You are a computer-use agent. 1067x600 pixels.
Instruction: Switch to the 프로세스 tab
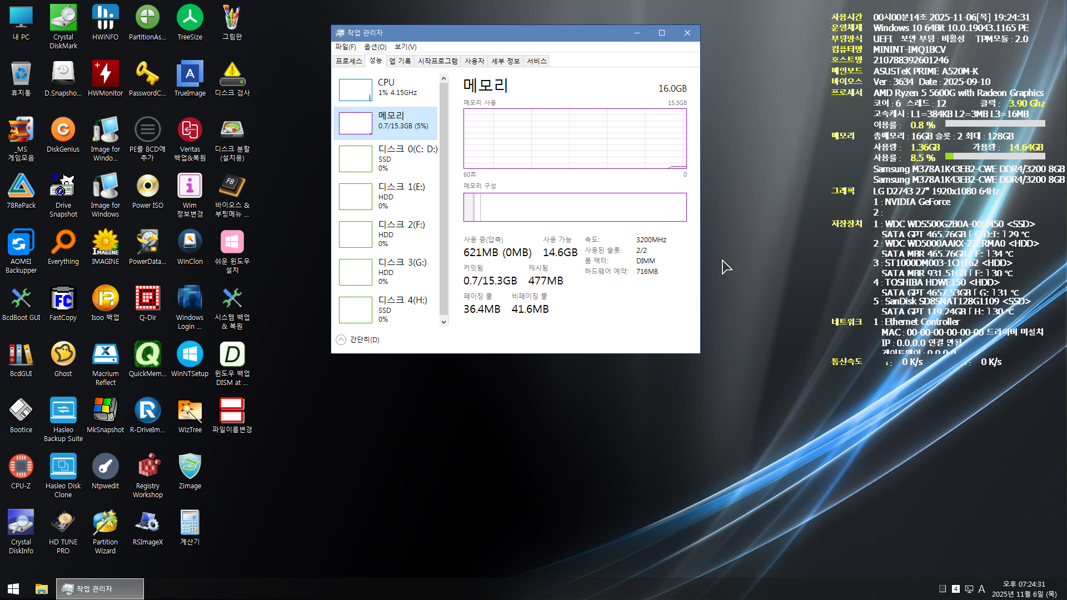[x=348, y=61]
